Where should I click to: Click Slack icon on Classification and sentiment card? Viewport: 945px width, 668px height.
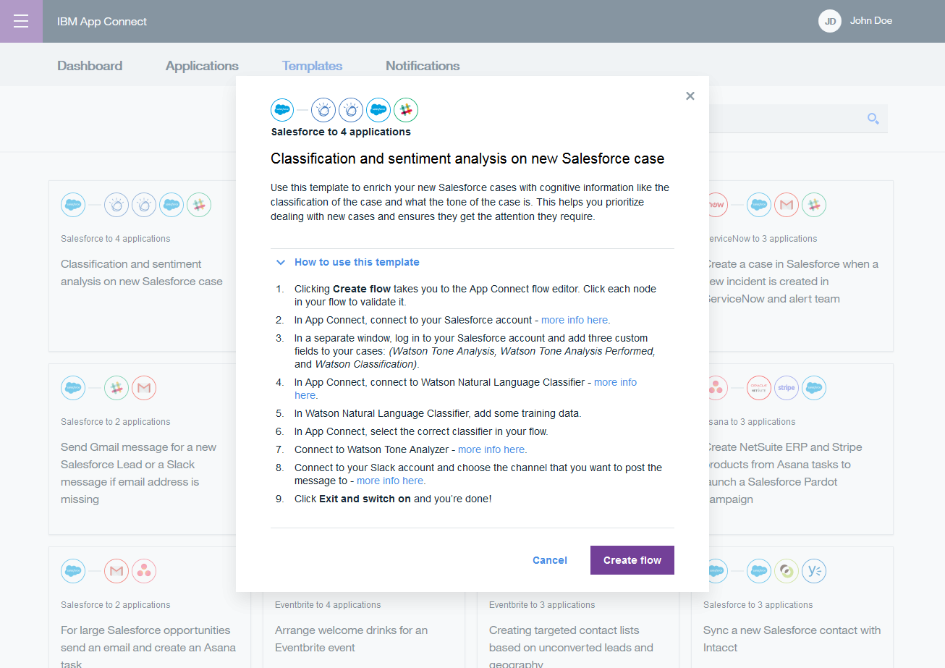click(199, 205)
